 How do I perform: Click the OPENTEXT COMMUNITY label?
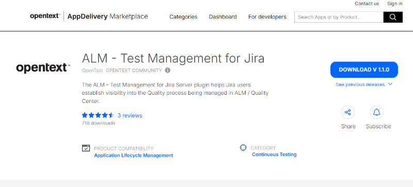click(134, 71)
